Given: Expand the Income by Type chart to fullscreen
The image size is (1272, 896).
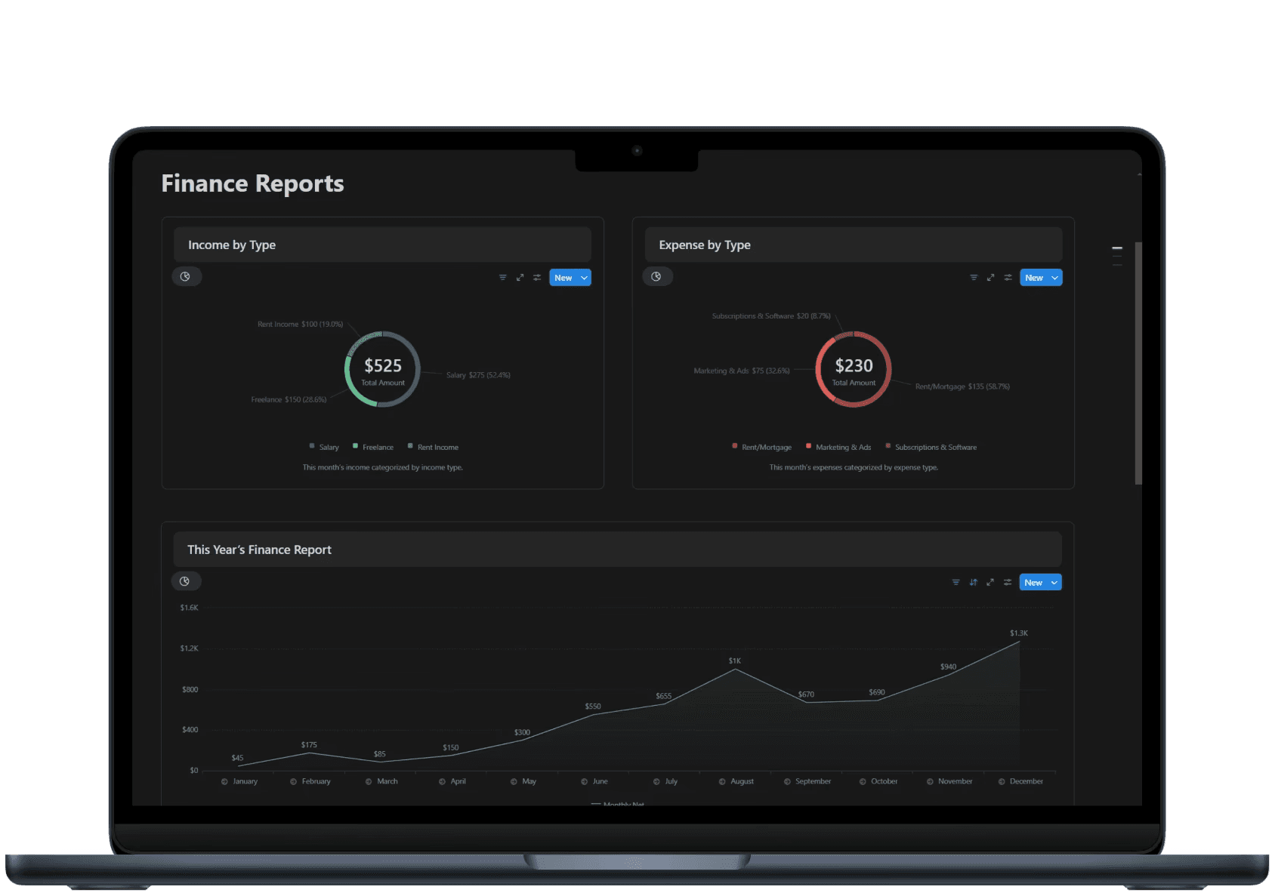Looking at the screenshot, I should [520, 278].
